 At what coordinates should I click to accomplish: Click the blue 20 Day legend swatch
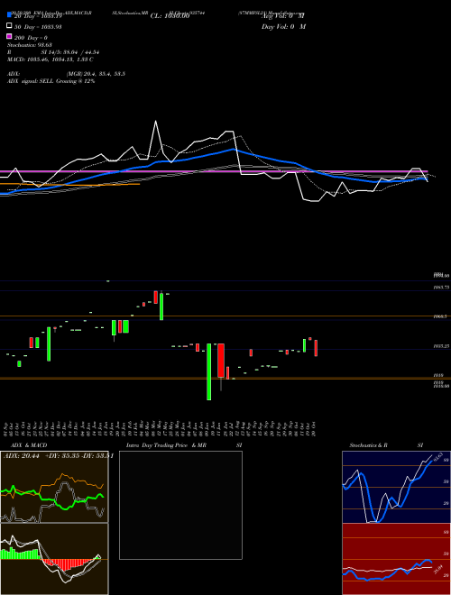point(10,14)
